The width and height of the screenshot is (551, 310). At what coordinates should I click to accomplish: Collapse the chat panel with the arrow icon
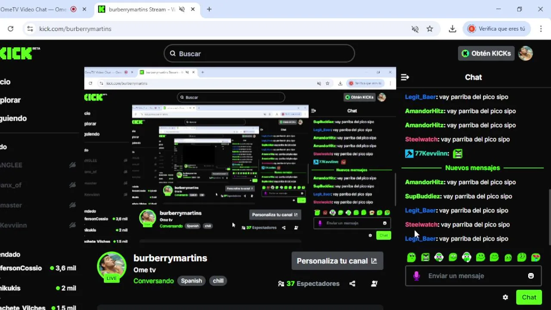405,77
